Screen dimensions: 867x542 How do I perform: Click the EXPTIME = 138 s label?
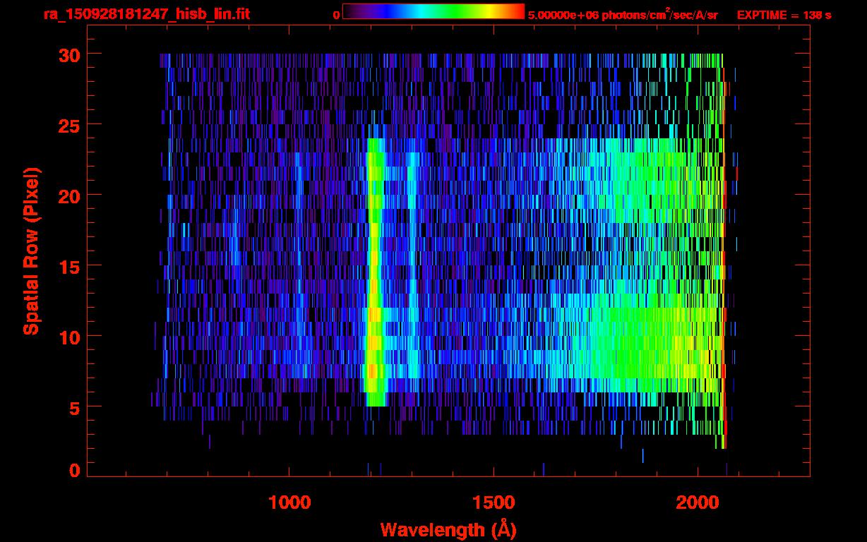click(x=784, y=15)
